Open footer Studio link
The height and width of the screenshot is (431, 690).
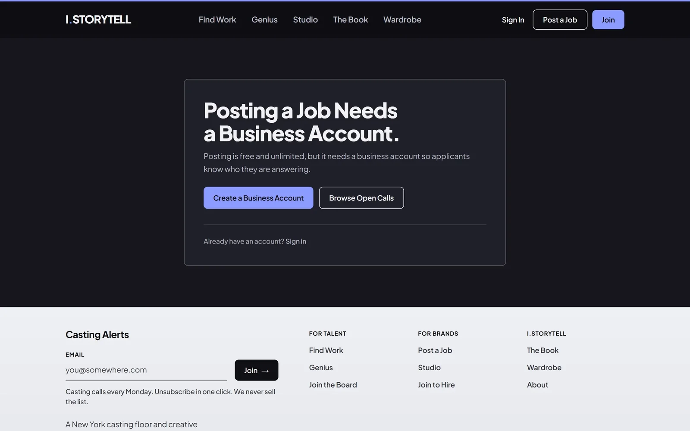(x=429, y=368)
